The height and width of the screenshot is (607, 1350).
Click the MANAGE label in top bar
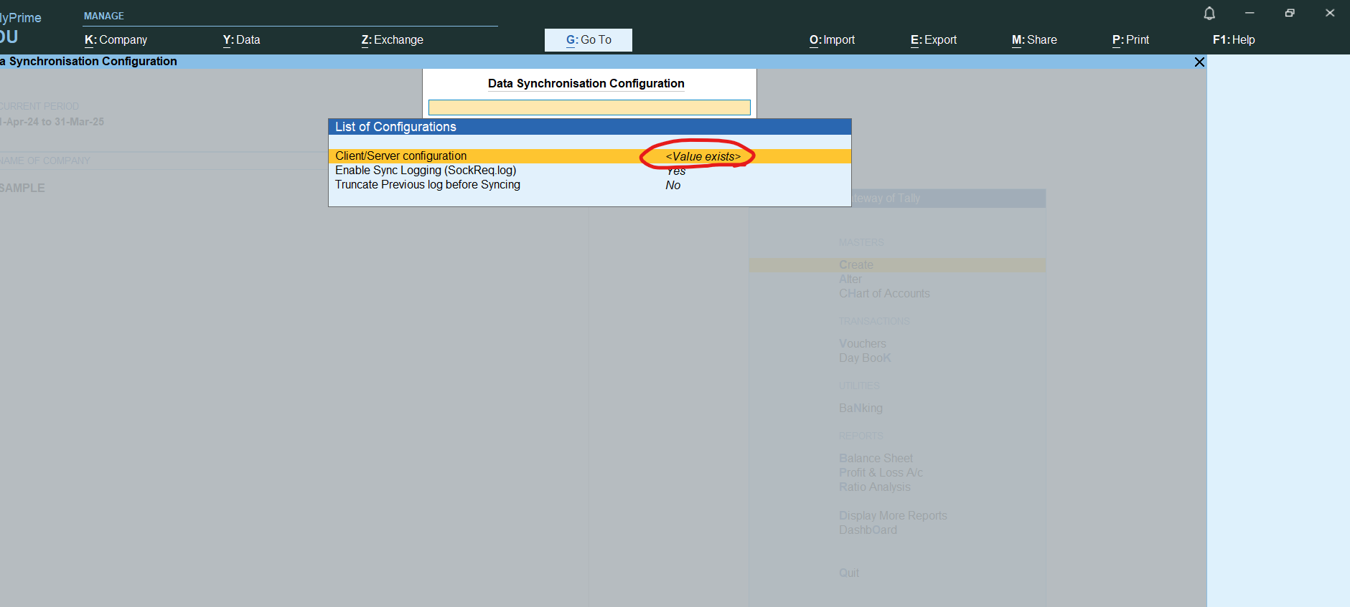[x=104, y=16]
